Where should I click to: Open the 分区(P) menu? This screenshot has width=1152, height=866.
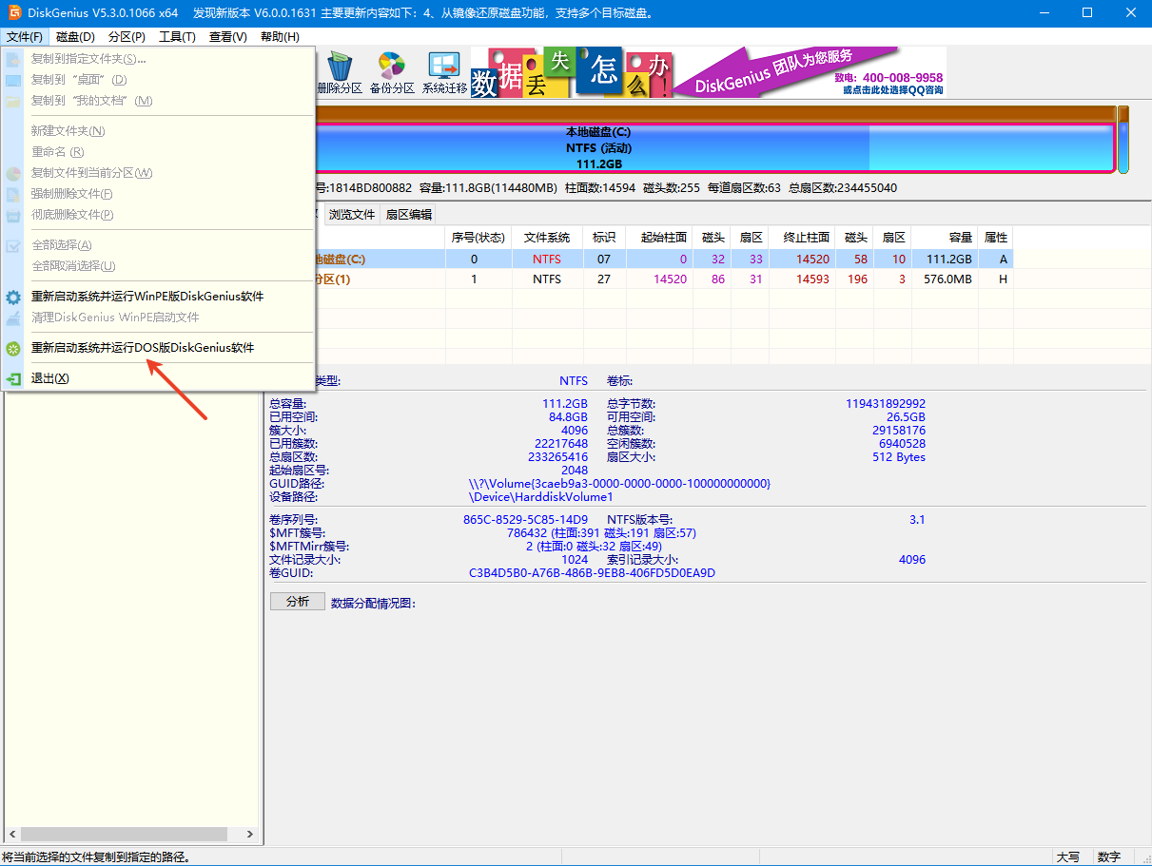(x=127, y=37)
